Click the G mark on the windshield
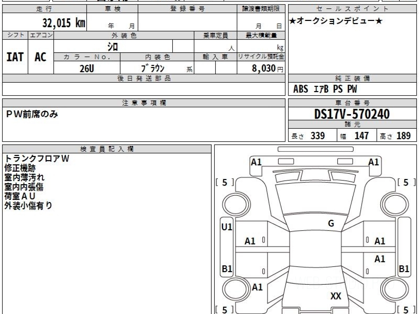The image size is (419, 314). [x=331, y=224]
